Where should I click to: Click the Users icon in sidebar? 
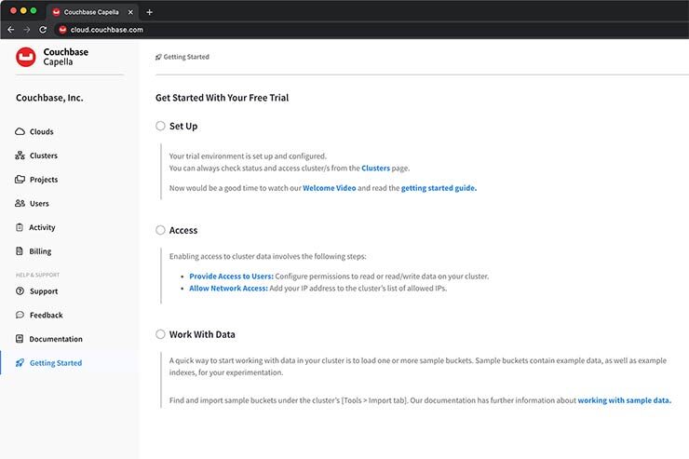point(20,204)
